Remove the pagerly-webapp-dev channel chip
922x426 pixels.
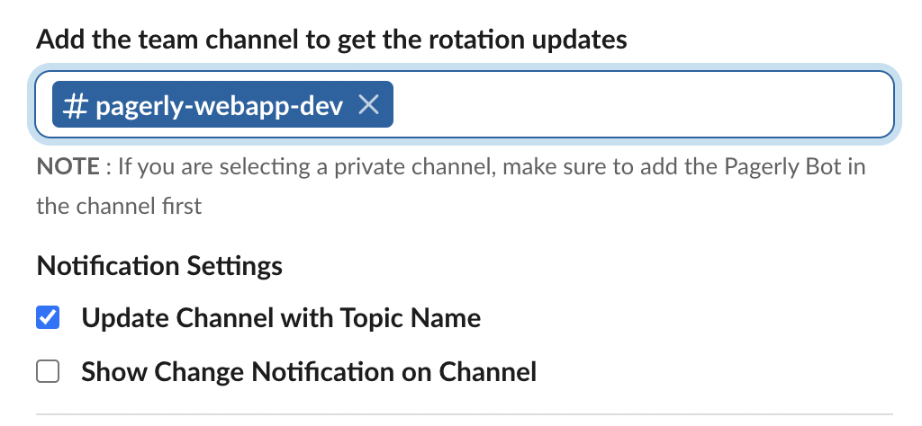pyautogui.click(x=368, y=106)
